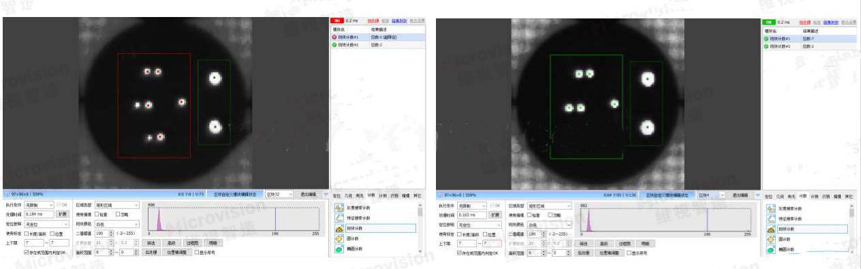Click the green OK status badge
This screenshot has height=269, width=861.
(x=770, y=22)
